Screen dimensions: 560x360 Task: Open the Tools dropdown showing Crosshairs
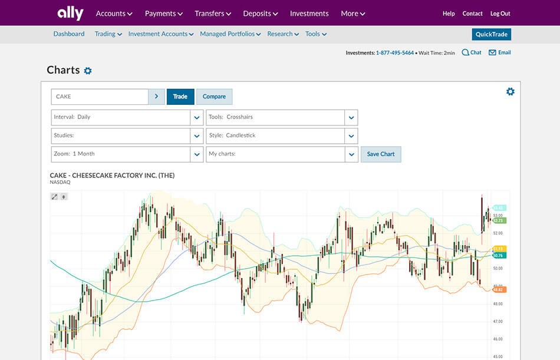[x=351, y=117]
